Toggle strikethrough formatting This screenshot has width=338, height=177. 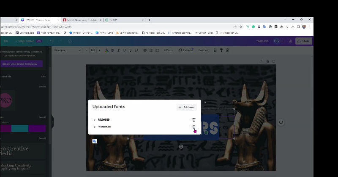click(x=131, y=50)
